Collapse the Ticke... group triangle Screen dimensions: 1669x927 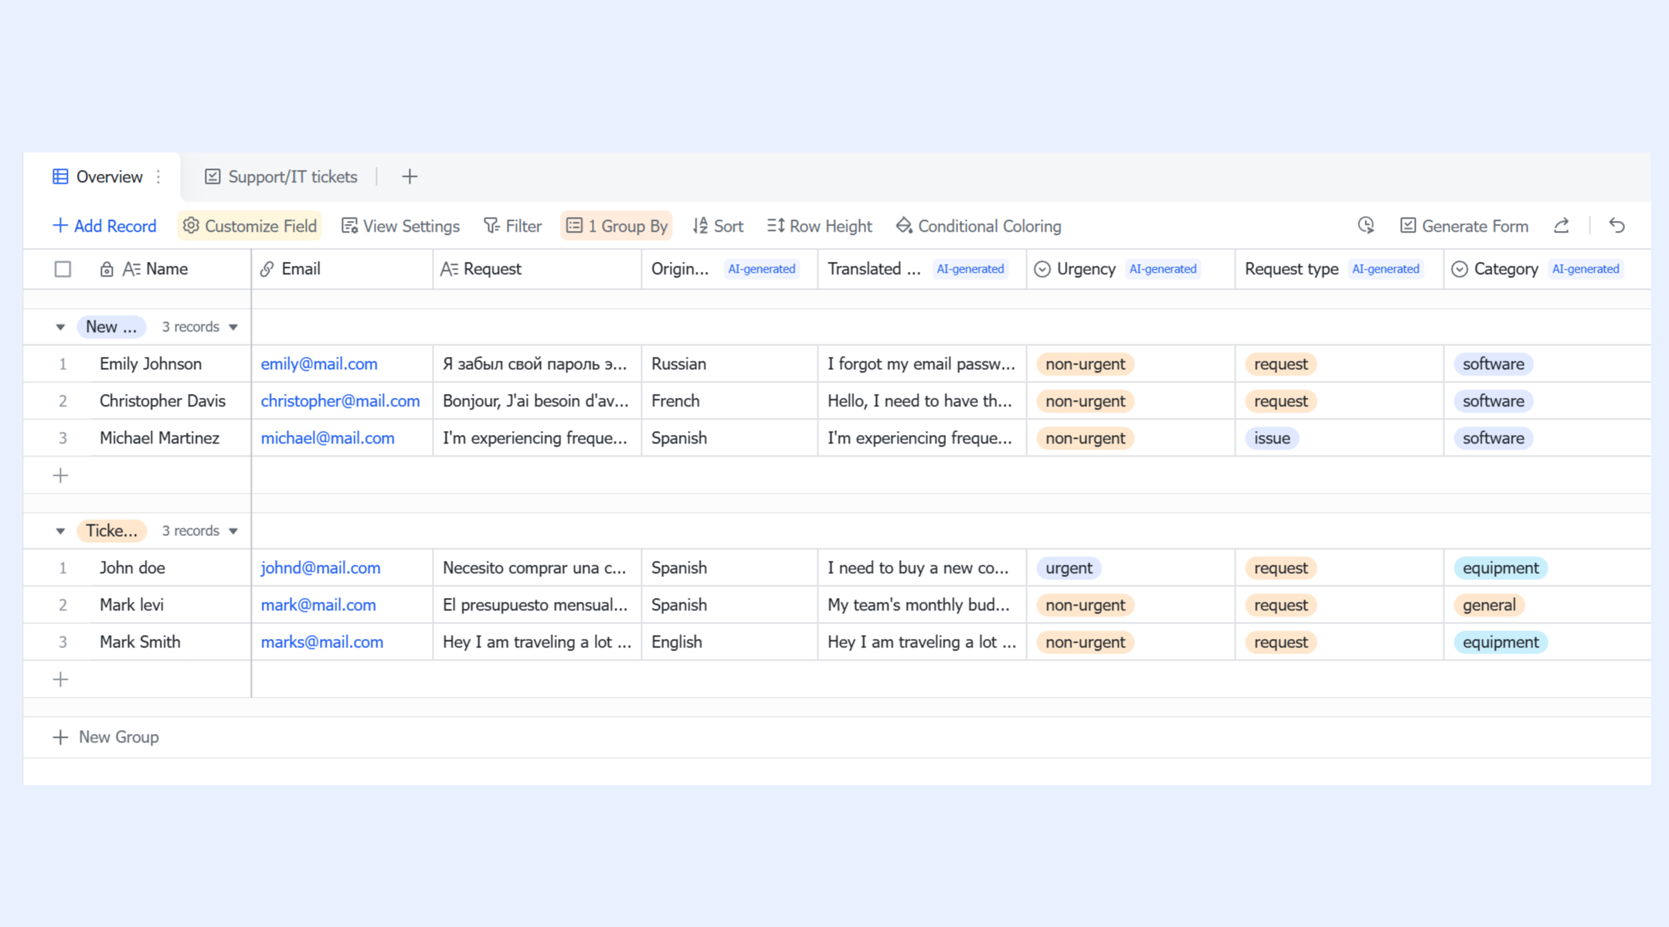(x=60, y=531)
